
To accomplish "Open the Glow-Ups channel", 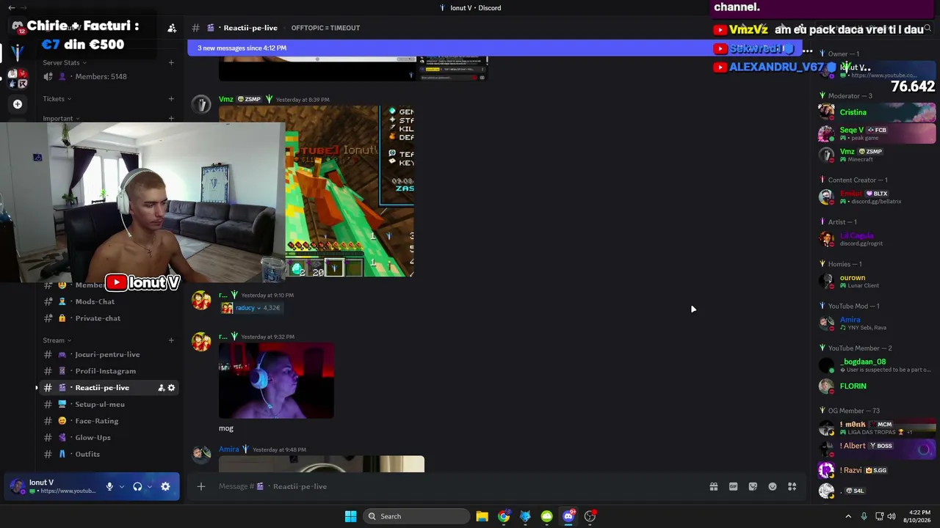I will point(108,438).
